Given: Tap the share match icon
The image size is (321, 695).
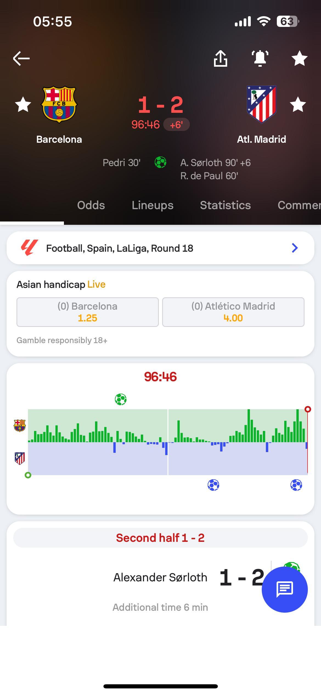Looking at the screenshot, I should point(221,58).
